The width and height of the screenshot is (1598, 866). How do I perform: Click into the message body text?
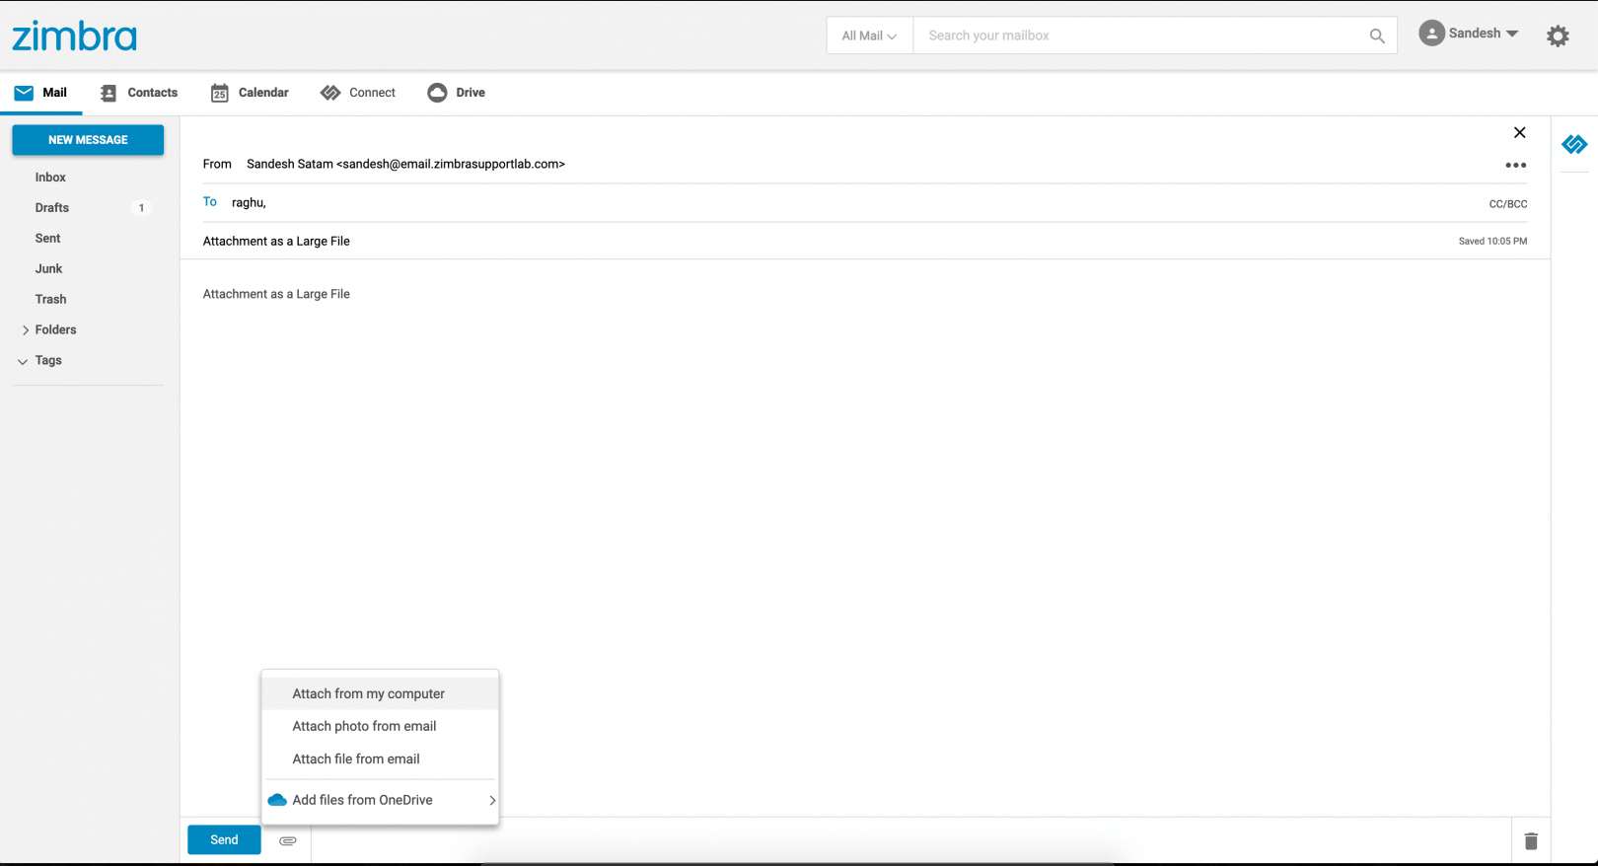pos(276,294)
